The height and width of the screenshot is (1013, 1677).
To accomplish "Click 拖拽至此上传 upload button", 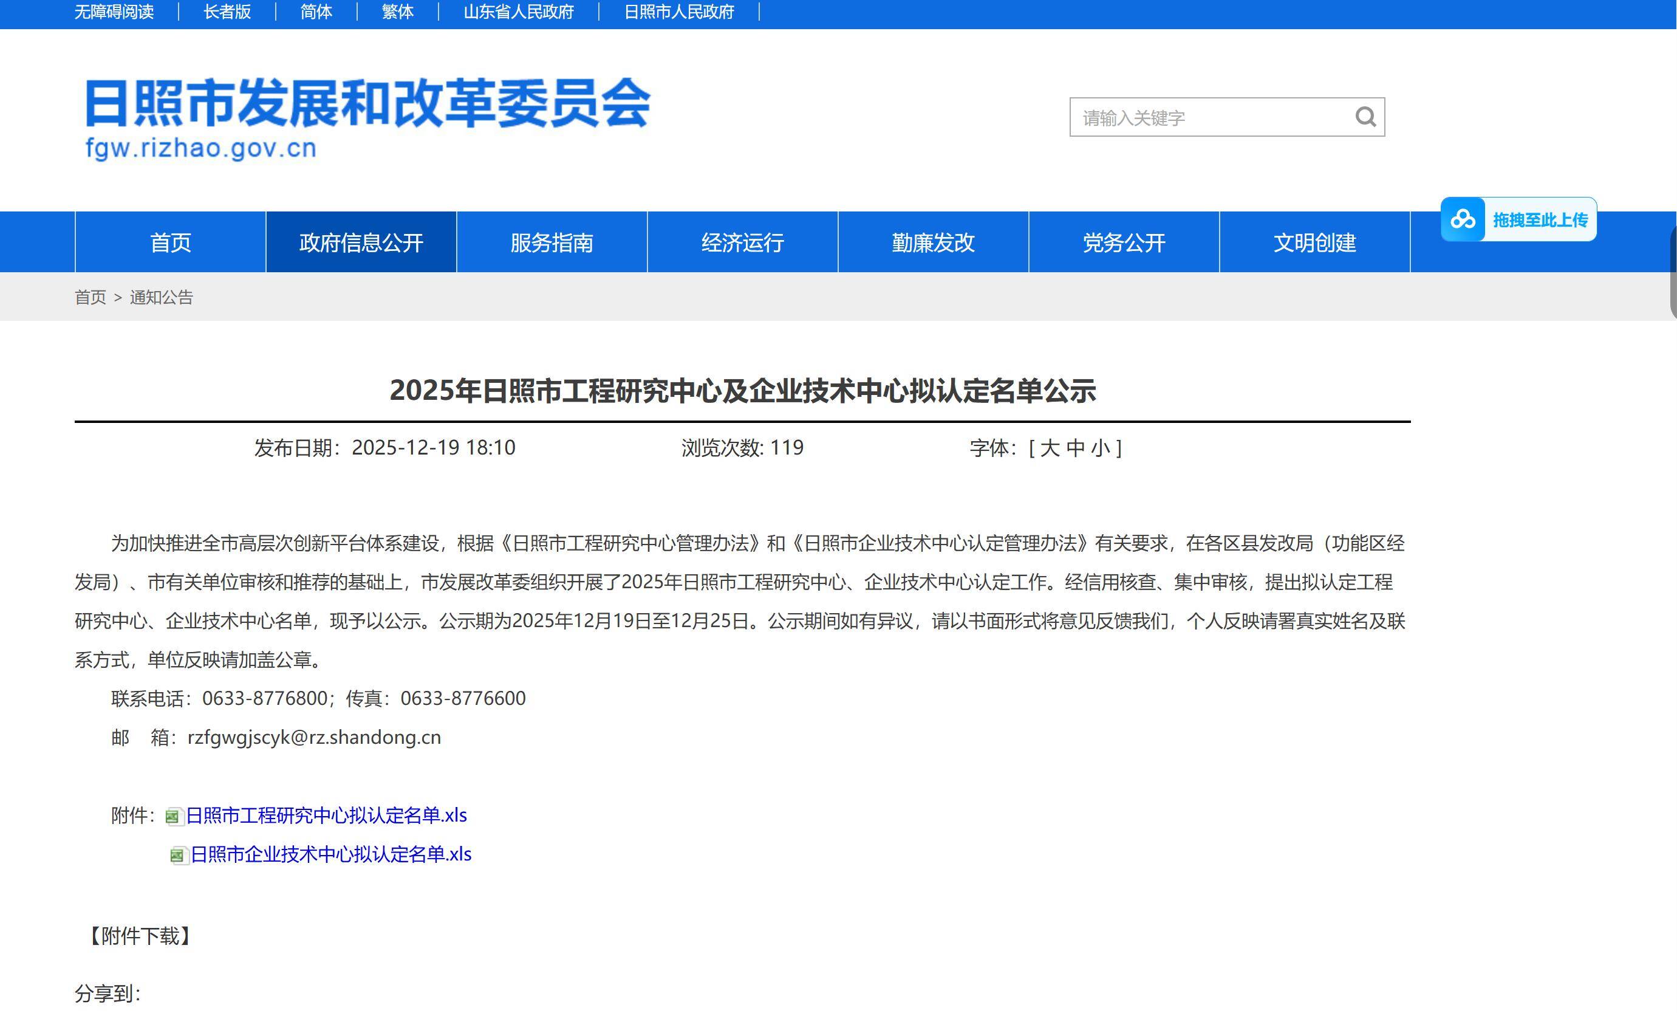I will coord(1540,220).
